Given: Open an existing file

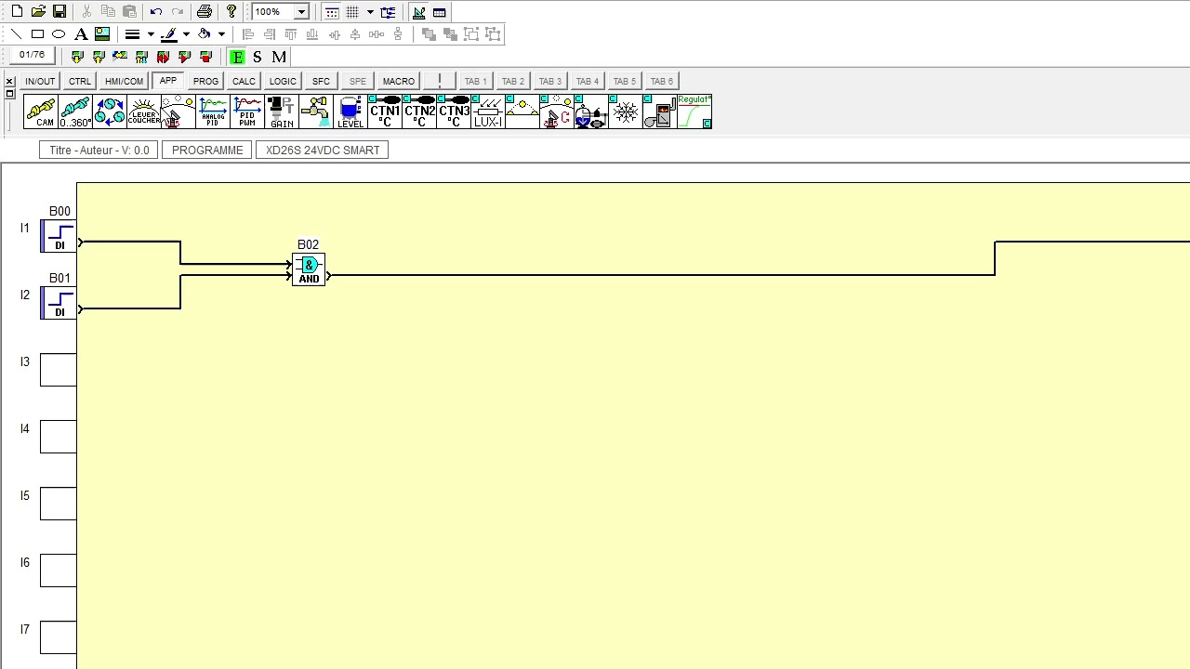Looking at the screenshot, I should pyautogui.click(x=38, y=12).
